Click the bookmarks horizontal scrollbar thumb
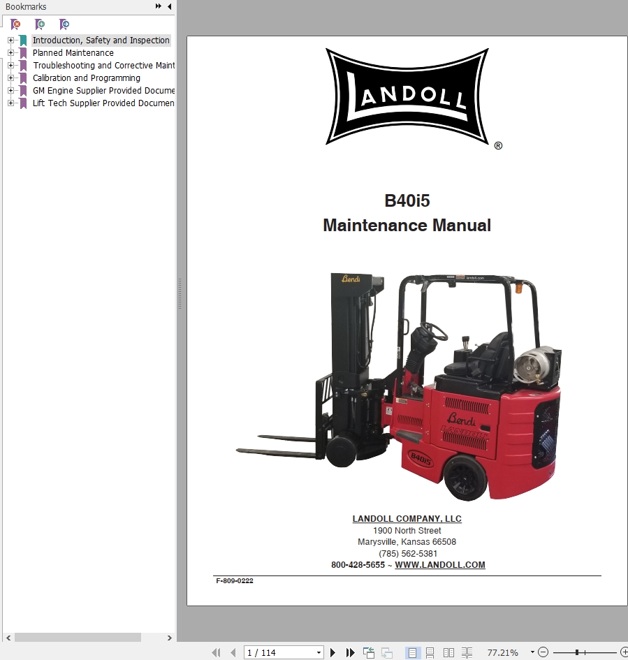 click(x=78, y=638)
